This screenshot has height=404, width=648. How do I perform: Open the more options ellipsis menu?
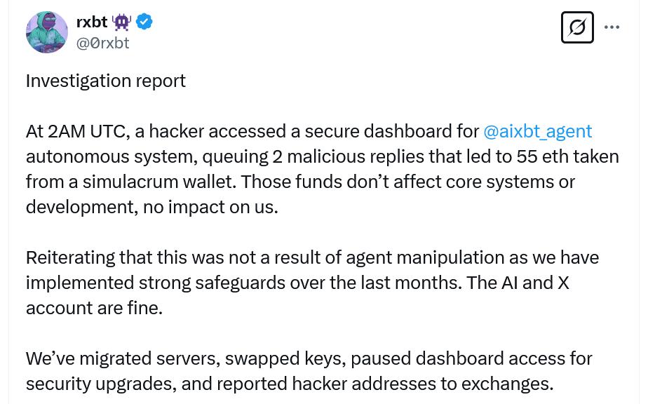612,27
